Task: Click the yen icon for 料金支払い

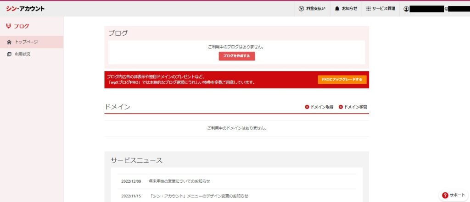Action: (301, 9)
